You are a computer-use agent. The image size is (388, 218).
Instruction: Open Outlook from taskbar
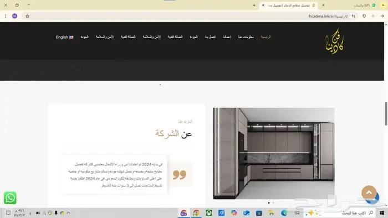coord(246,213)
